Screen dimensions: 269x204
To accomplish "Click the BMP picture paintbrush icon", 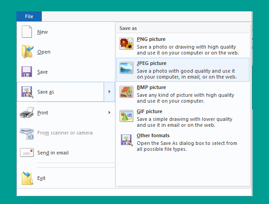I will click(x=126, y=92).
